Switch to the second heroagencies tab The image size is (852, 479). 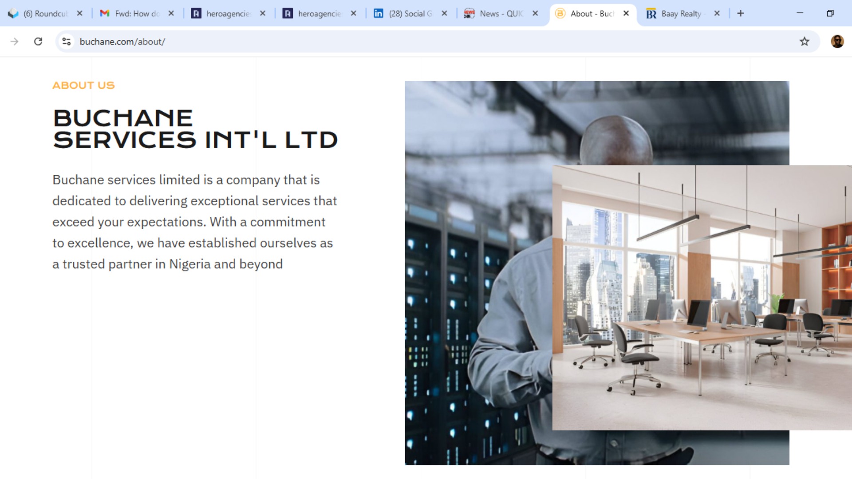pyautogui.click(x=319, y=13)
